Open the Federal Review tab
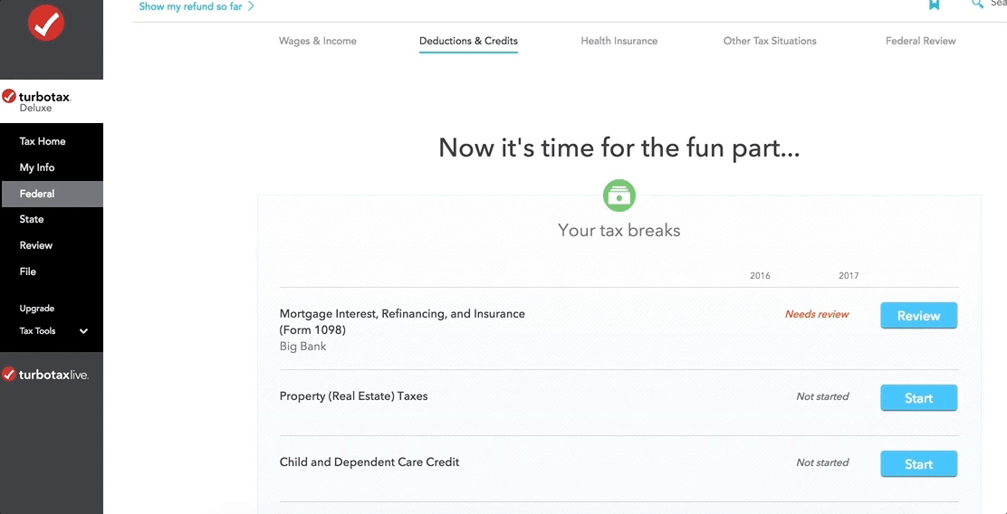1007x514 pixels. pos(920,41)
